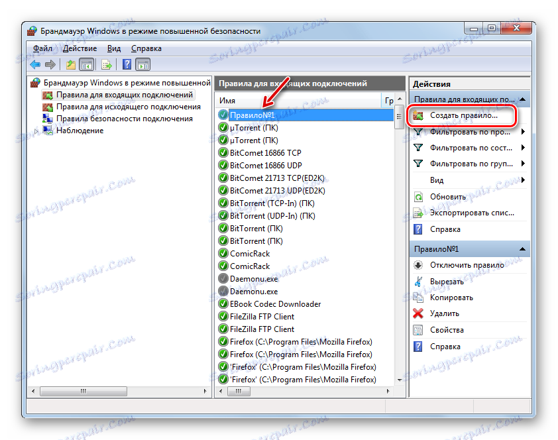The height and width of the screenshot is (440, 558).
Task: Click the red X Удалить icon
Action: 418,313
